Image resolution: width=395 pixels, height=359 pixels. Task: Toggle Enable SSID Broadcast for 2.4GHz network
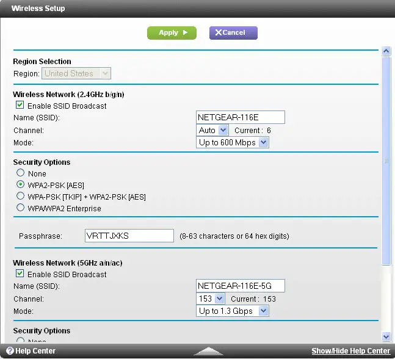[x=20, y=106]
